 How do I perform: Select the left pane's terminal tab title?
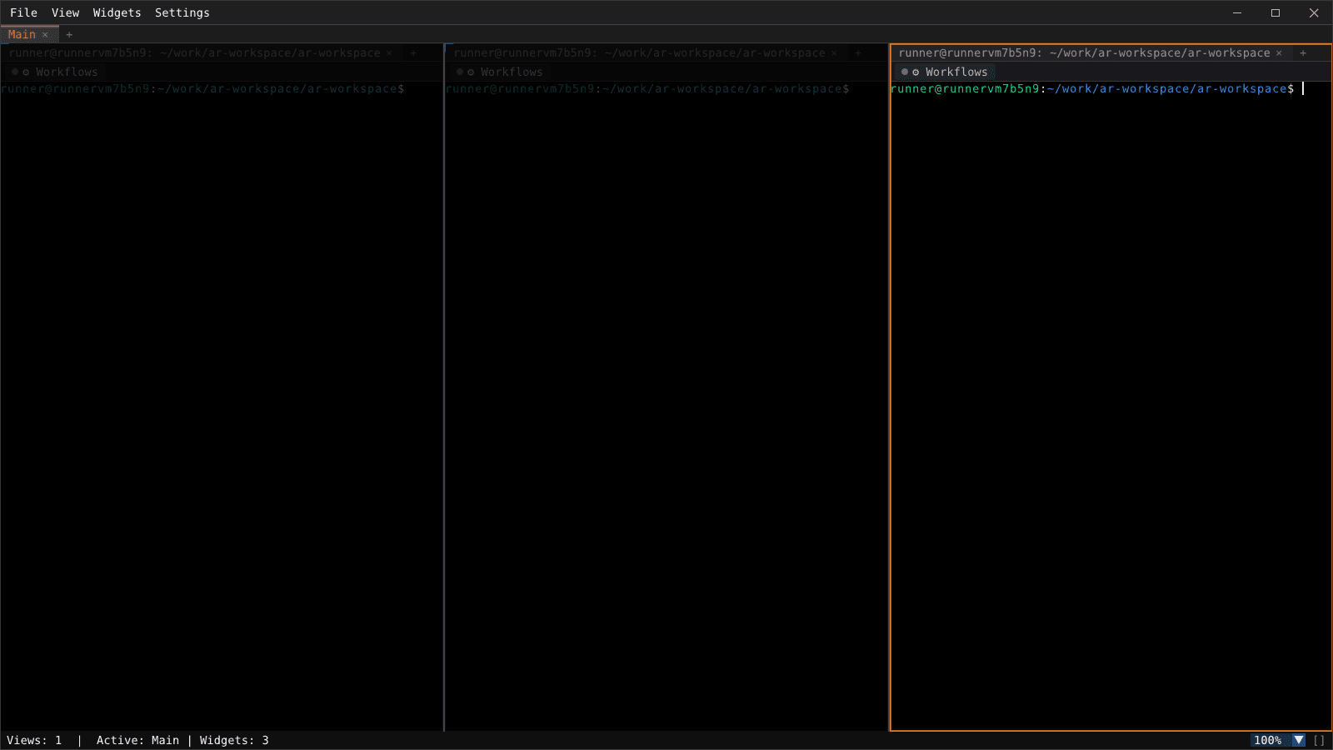tap(194, 52)
